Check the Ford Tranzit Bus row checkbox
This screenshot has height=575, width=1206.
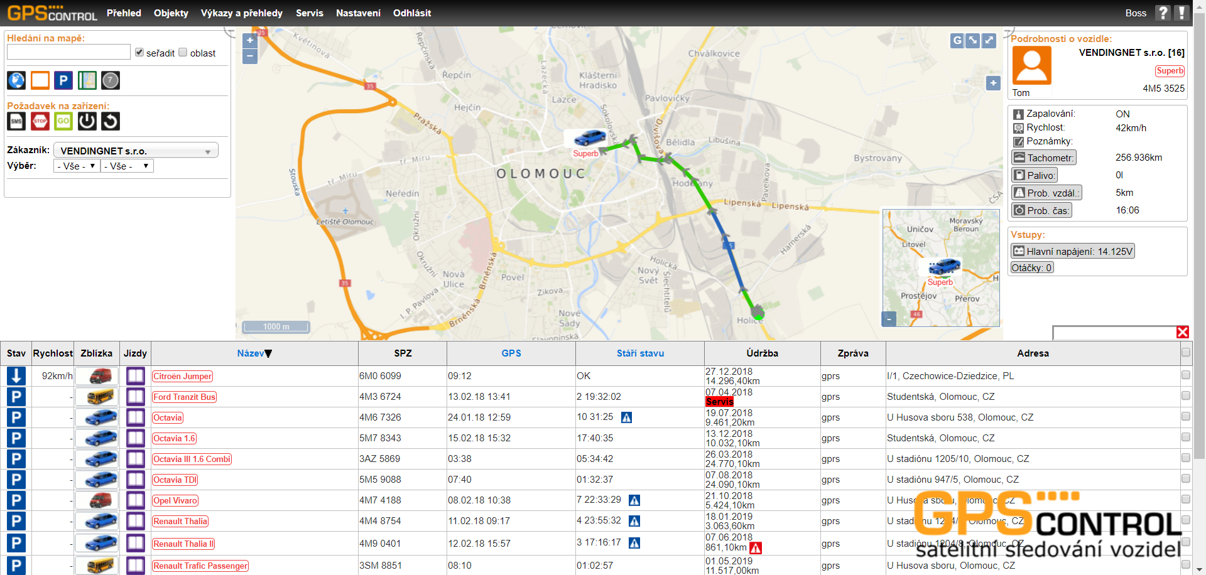pos(1186,396)
